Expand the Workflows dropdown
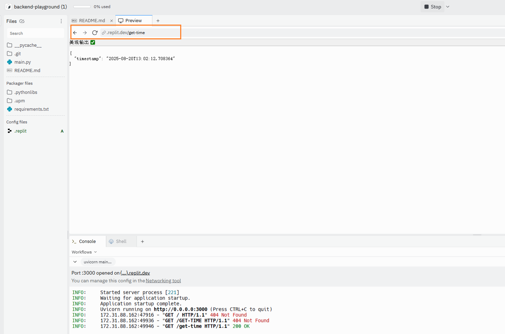This screenshot has height=334, width=505. [x=84, y=252]
